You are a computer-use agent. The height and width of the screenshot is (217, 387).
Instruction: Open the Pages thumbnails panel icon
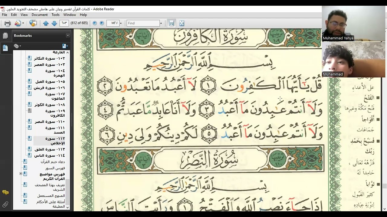coord(5,36)
